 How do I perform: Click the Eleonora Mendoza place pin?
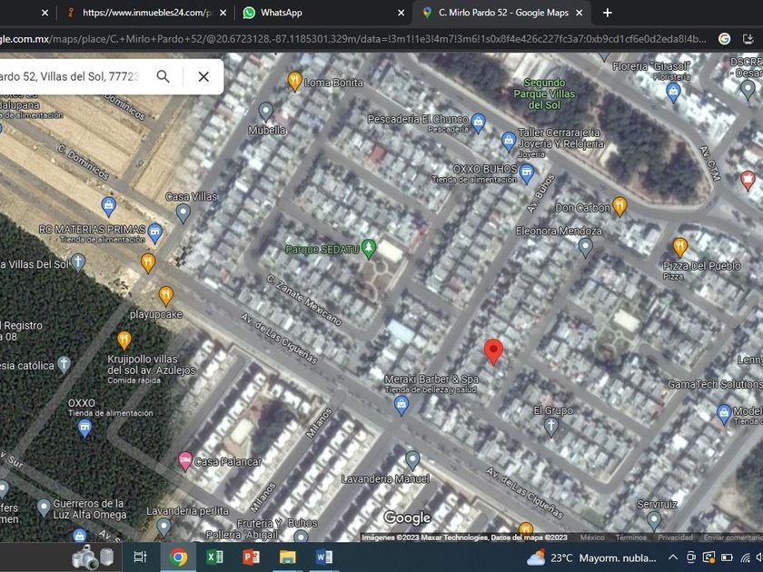click(585, 248)
